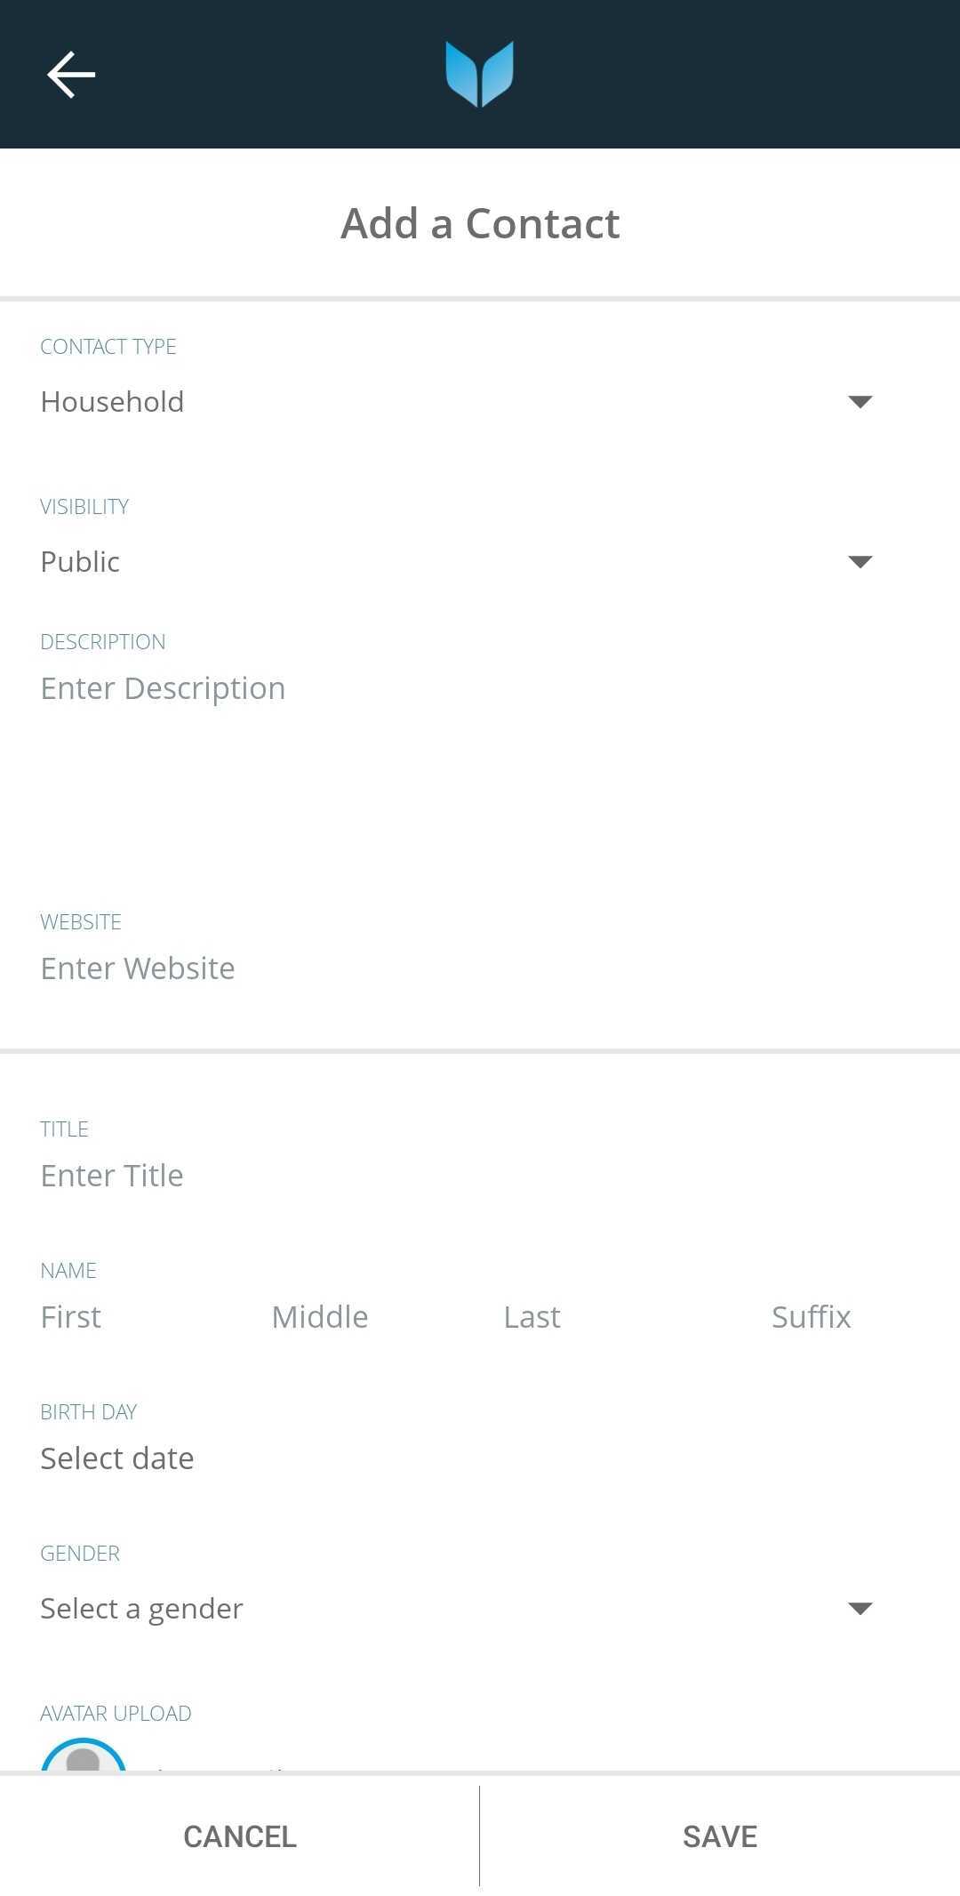Image resolution: width=960 pixels, height=1896 pixels.
Task: Tap the back arrow icon
Action: click(x=71, y=74)
